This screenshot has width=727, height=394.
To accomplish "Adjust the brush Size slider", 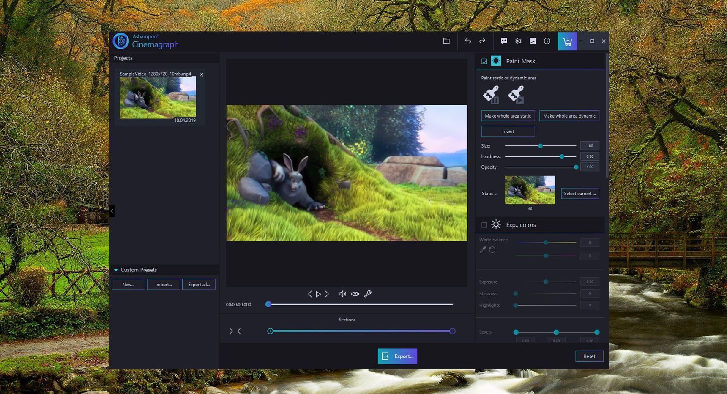I will tap(540, 146).
